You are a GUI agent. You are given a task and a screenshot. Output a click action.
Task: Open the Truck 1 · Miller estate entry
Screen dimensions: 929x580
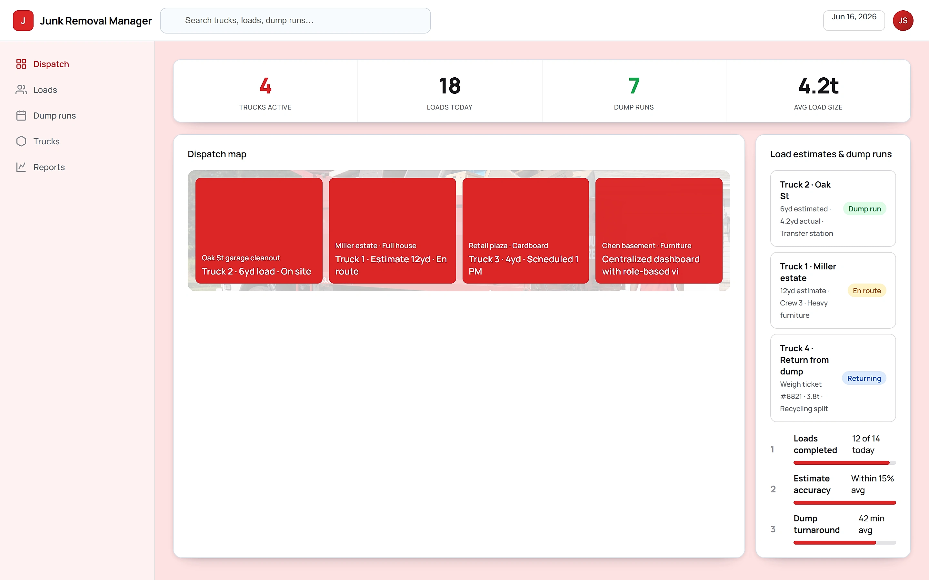(833, 290)
